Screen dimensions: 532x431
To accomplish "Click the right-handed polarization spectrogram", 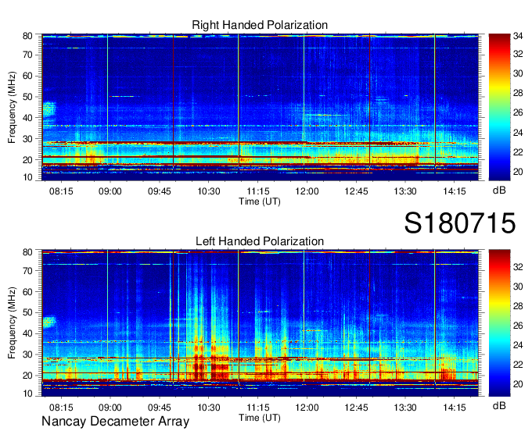I will (x=260, y=107).
